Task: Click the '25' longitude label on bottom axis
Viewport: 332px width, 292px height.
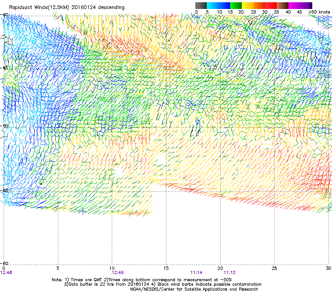Action: coord(274,268)
